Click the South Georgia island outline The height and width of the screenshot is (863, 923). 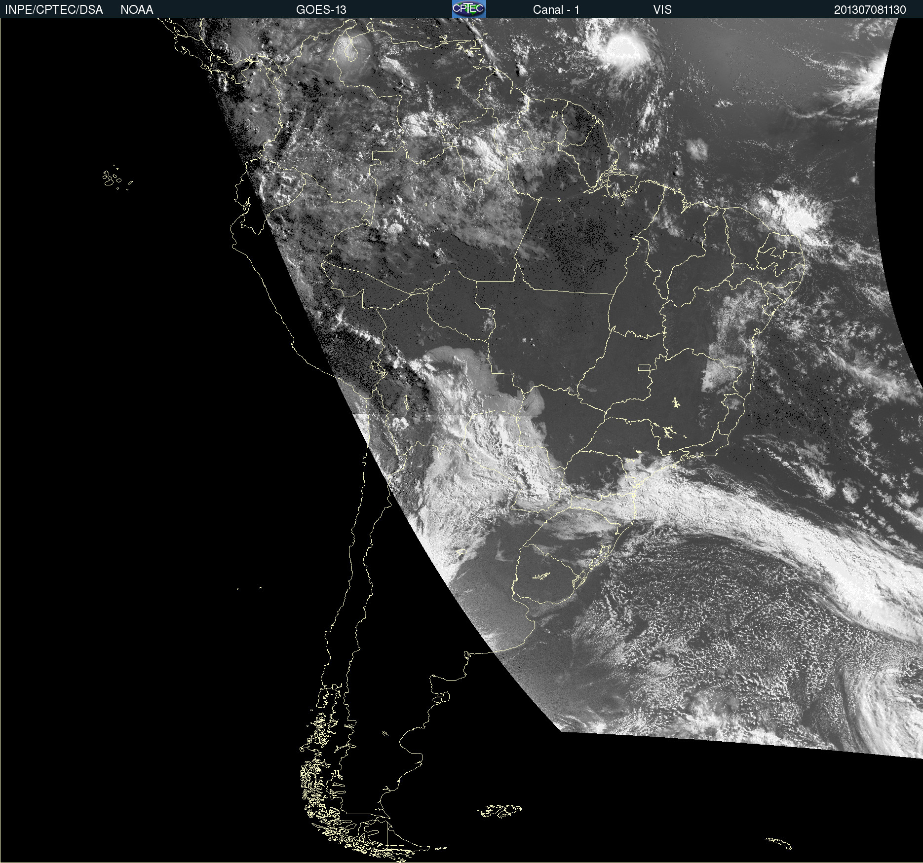tap(779, 843)
